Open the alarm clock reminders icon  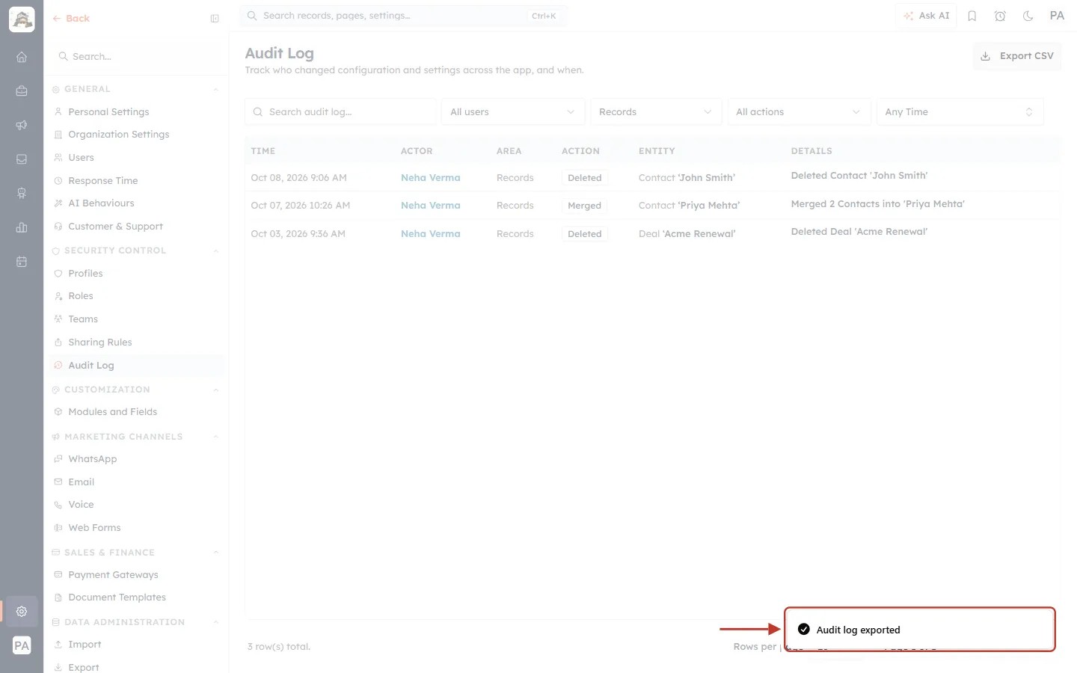point(1000,16)
